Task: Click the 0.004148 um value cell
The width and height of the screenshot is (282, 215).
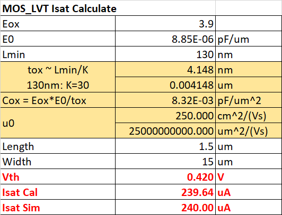Action: [x=165, y=85]
